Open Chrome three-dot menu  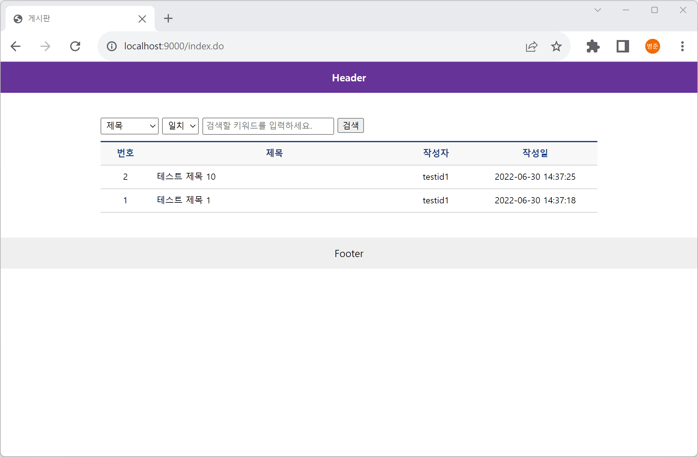tap(682, 47)
